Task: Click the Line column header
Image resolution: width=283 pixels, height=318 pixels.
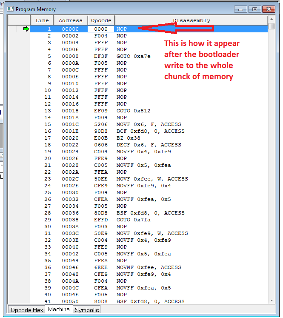Action: (x=42, y=20)
